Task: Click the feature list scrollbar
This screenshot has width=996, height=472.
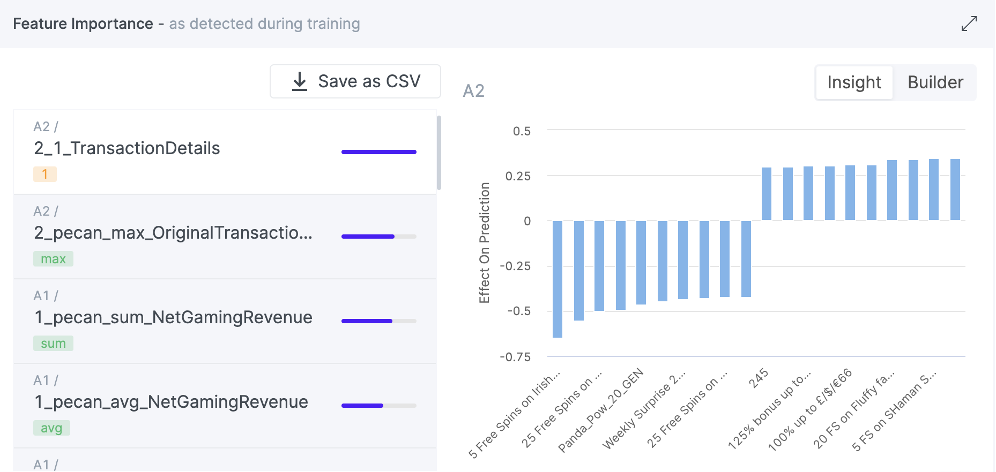Action: point(439,153)
